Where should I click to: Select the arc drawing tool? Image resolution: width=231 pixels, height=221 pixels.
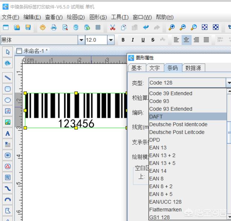coord(8,200)
